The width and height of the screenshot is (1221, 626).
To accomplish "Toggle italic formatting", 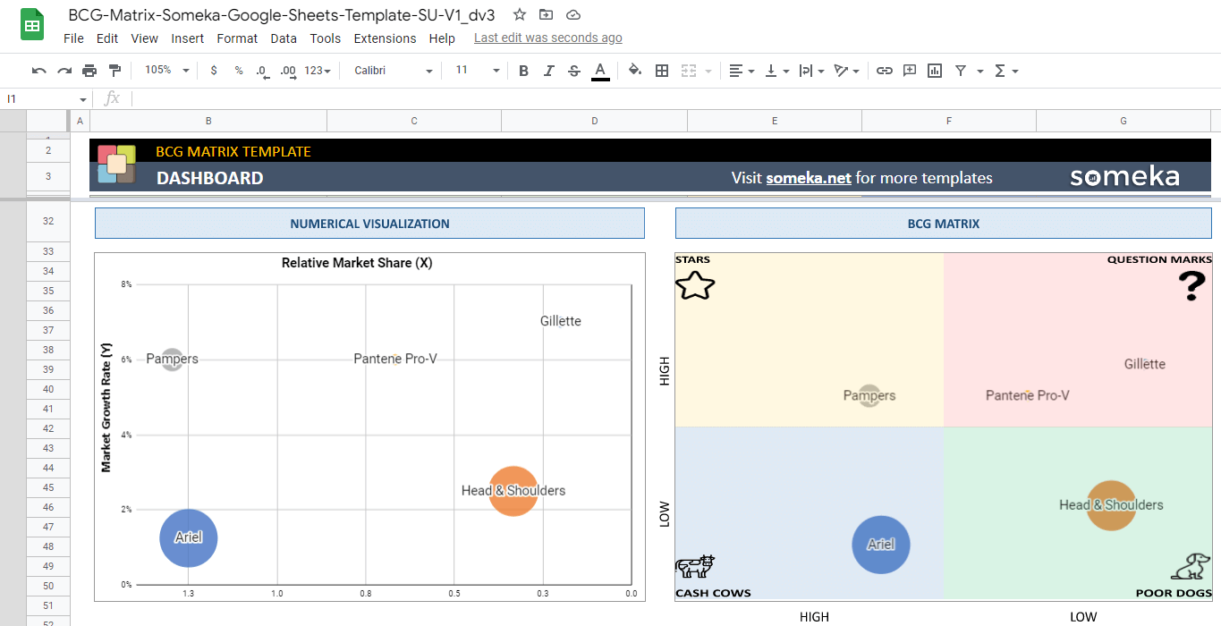I will 549,71.
